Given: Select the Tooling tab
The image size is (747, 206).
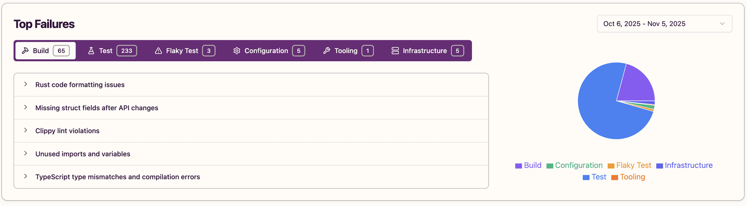Looking at the screenshot, I should coord(348,51).
